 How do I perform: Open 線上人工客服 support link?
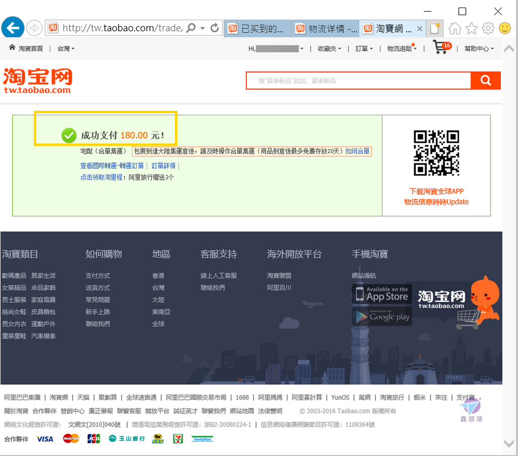coord(219,276)
